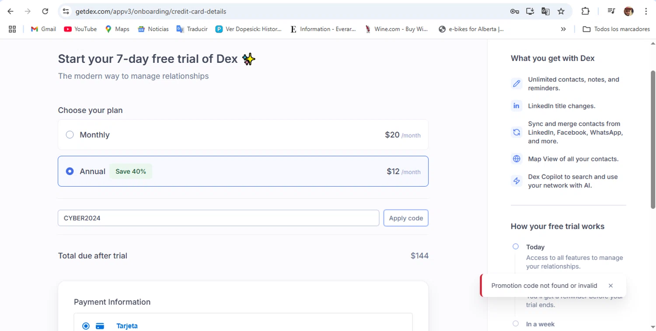Click the How your free trial works heading
This screenshot has height=331, width=656.
(558, 226)
